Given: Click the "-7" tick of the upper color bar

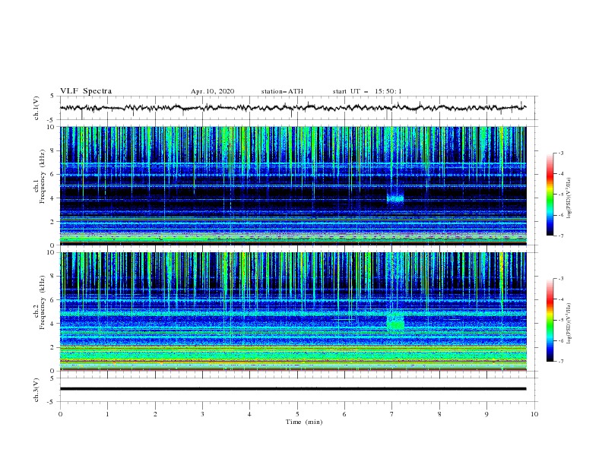Looking at the screenshot, I should pyautogui.click(x=560, y=236).
